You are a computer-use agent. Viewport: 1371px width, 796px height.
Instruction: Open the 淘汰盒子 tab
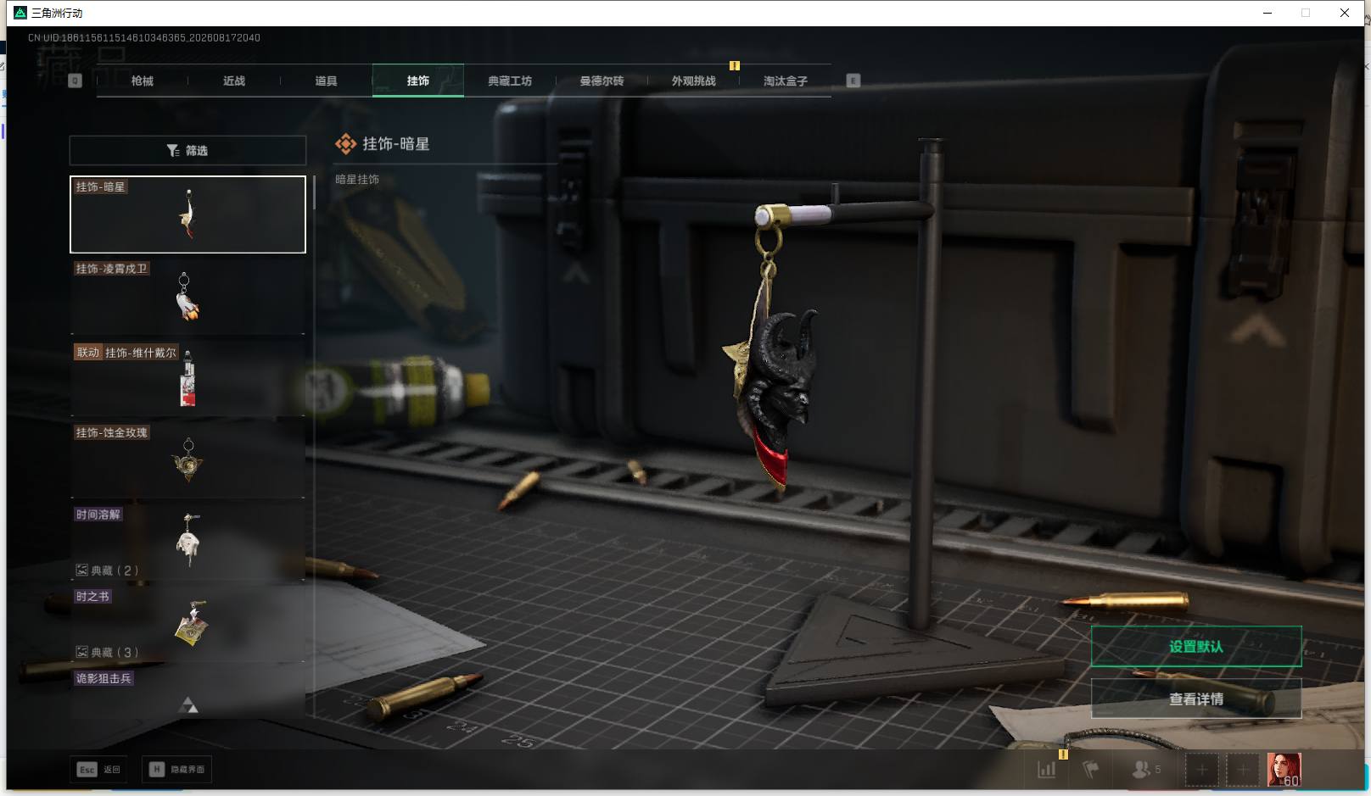[x=786, y=81]
